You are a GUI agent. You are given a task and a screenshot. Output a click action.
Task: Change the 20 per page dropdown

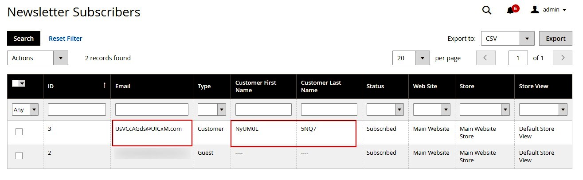coord(411,58)
